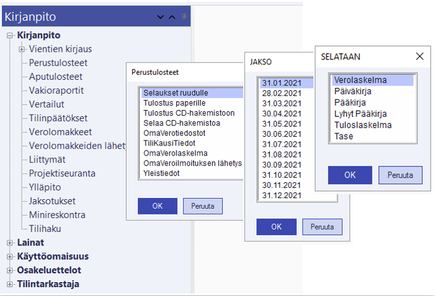Choose Tulostus paperille in Perustulosteet list
435x296 pixels.
[x=174, y=102]
